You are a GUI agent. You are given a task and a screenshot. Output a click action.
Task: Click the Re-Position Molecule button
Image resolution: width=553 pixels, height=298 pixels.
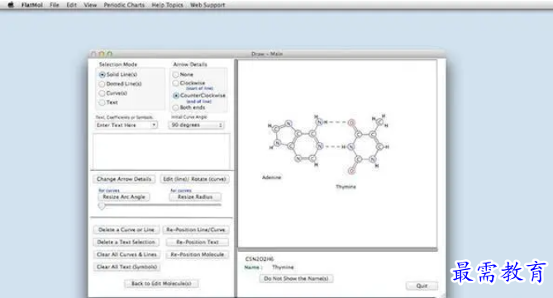tap(198, 254)
